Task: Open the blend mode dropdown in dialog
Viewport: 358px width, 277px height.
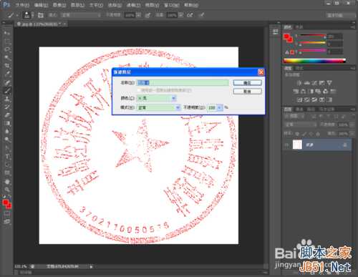Action: 158,107
